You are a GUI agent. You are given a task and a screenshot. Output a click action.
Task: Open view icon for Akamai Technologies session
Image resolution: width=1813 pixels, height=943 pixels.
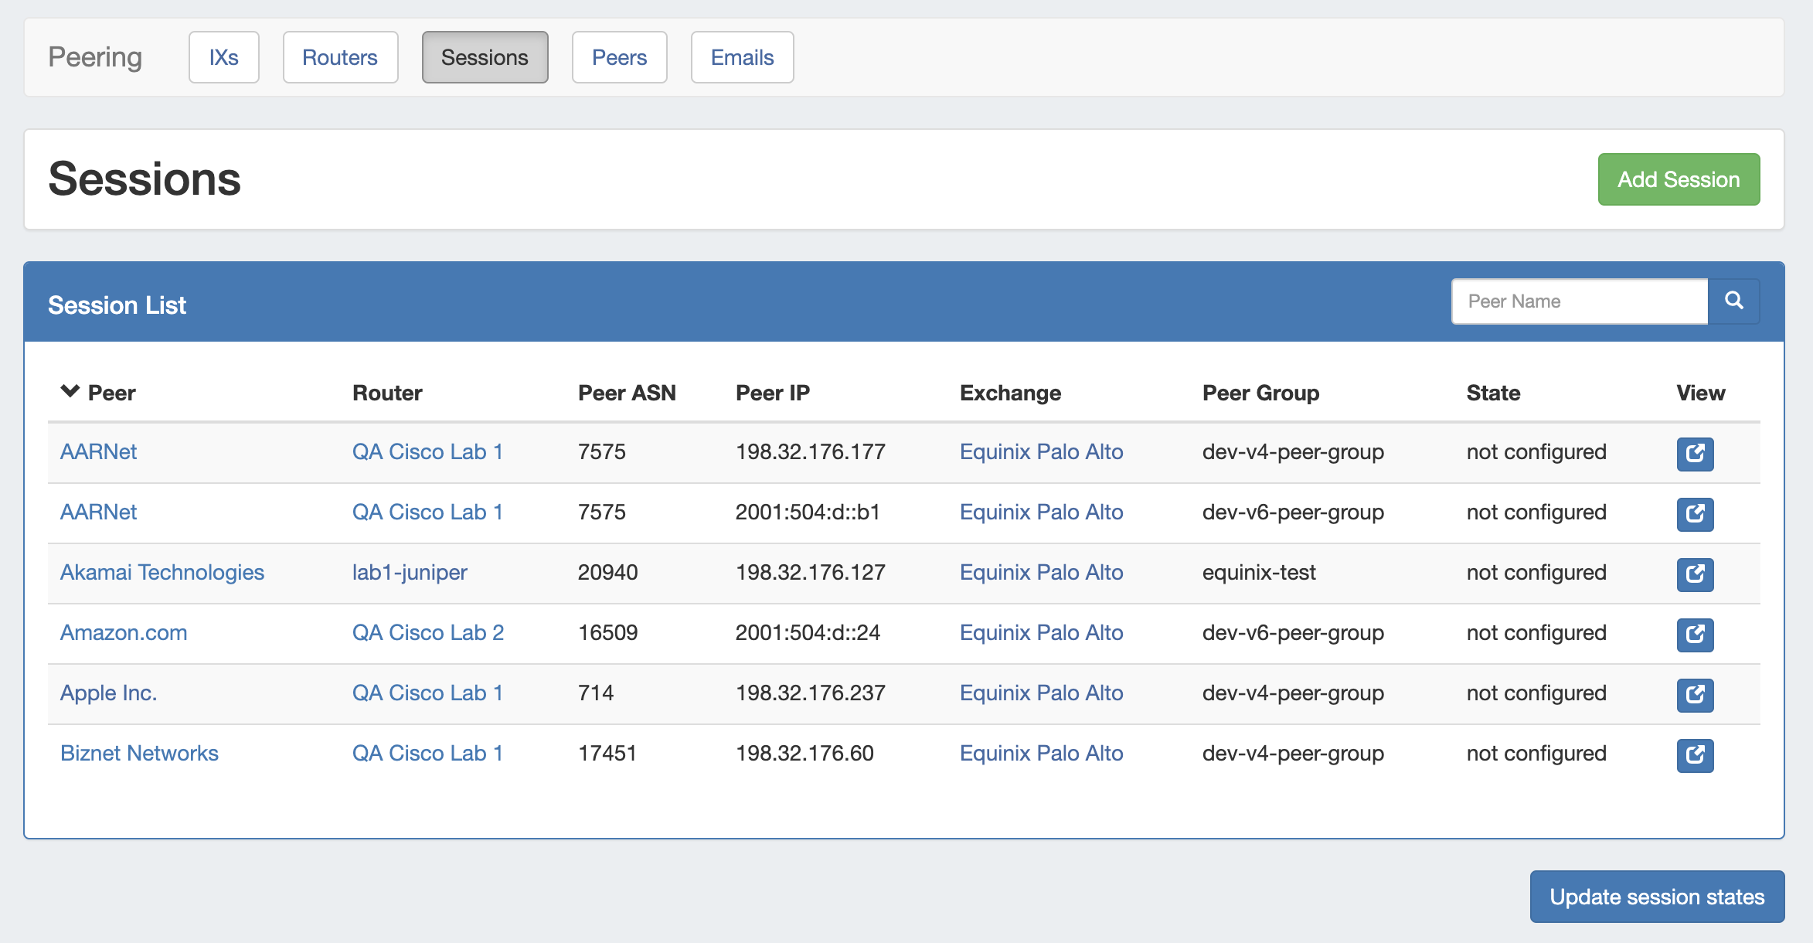[1695, 574]
